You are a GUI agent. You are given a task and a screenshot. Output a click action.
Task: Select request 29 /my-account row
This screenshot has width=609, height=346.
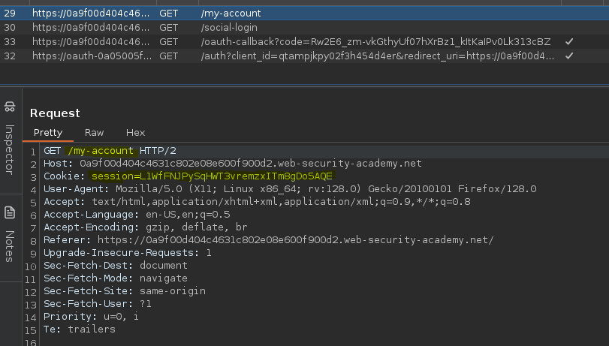[x=305, y=14]
